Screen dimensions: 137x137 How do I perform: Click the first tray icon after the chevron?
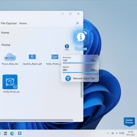coord(112,133)
